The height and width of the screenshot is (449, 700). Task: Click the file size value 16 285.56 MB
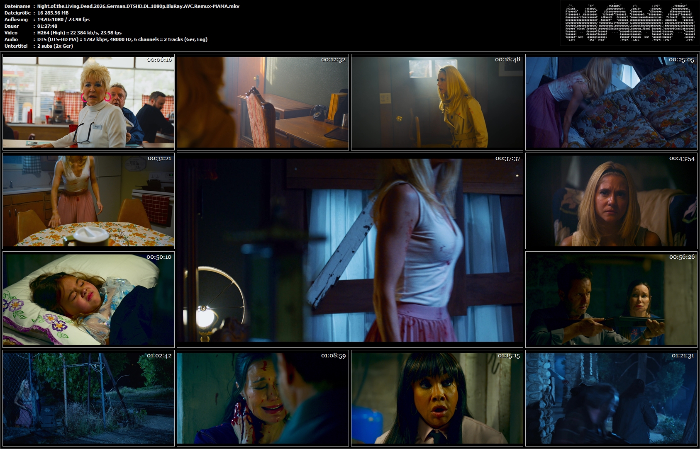[53, 13]
